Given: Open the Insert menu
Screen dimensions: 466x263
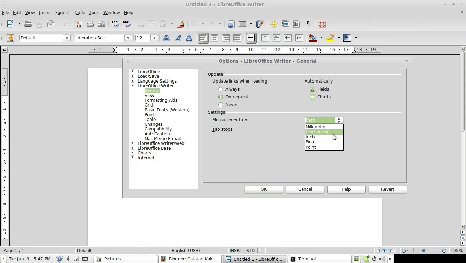Looking at the screenshot, I should [45, 12].
